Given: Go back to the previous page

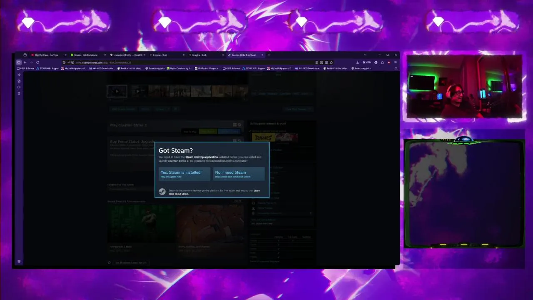Looking at the screenshot, I should click(25, 62).
